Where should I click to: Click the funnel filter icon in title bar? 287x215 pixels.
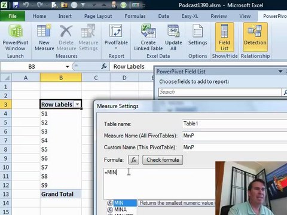point(83,5)
